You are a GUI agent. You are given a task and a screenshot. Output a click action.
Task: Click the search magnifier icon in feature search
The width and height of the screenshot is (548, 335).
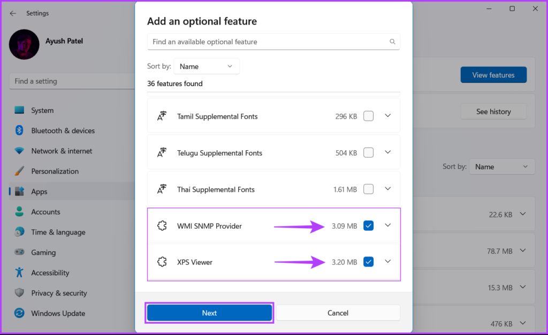(392, 42)
